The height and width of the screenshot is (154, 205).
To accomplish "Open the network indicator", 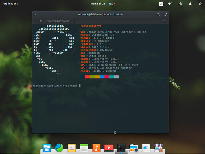I will pos(180,4).
